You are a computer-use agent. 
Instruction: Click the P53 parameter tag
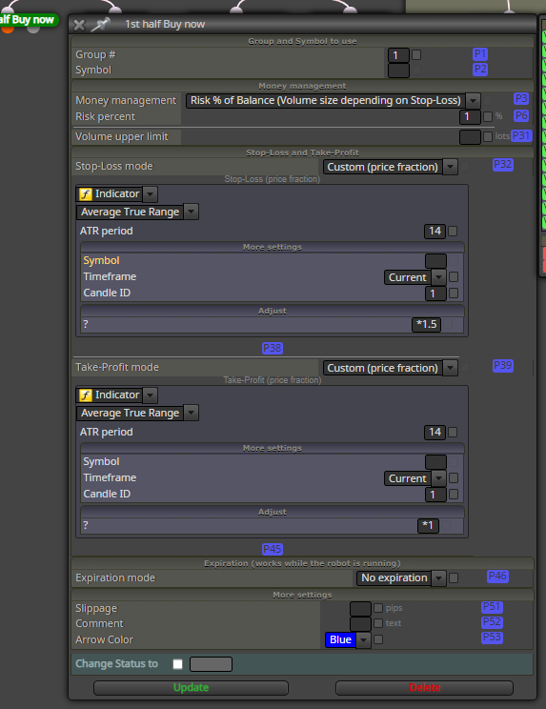click(493, 638)
